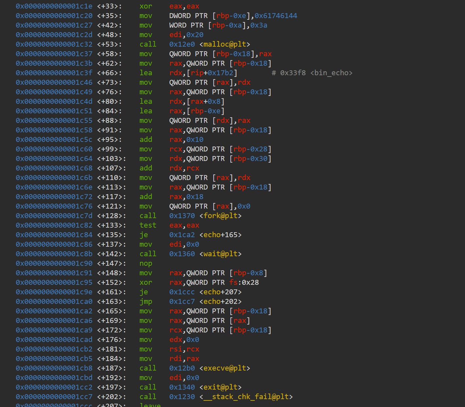Click address 0x0000000000001c7d
The image size is (465, 407).
[x=54, y=216]
